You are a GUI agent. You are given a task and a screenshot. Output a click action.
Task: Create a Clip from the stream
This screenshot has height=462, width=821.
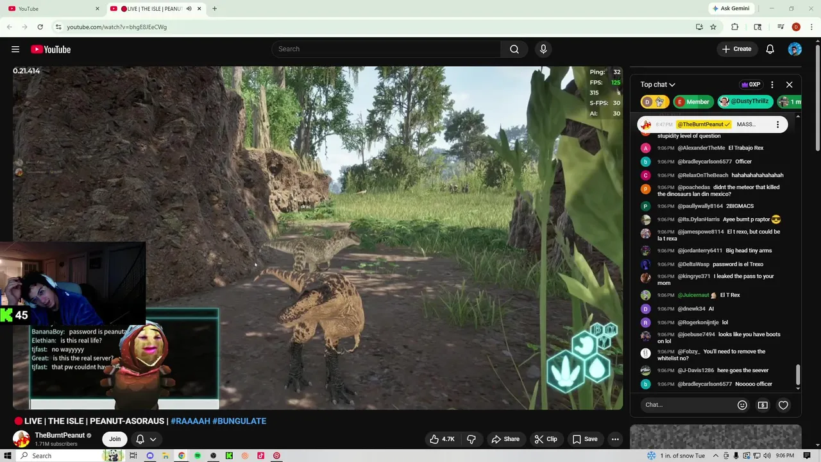pos(546,439)
